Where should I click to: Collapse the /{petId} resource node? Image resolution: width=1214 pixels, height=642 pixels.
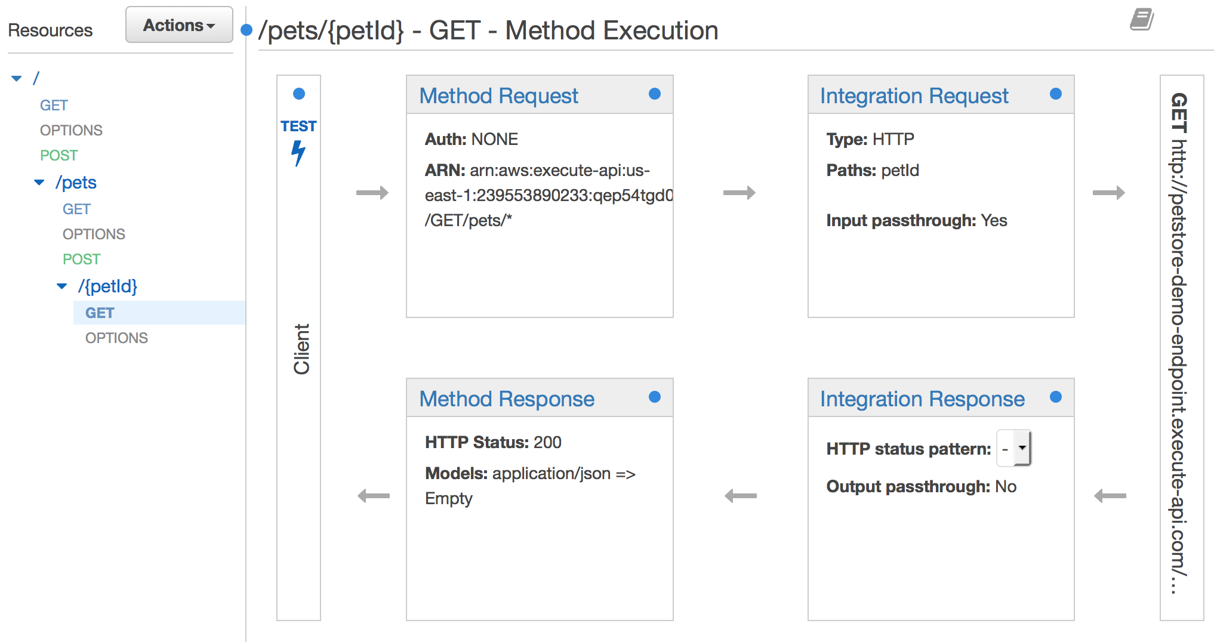(x=62, y=286)
